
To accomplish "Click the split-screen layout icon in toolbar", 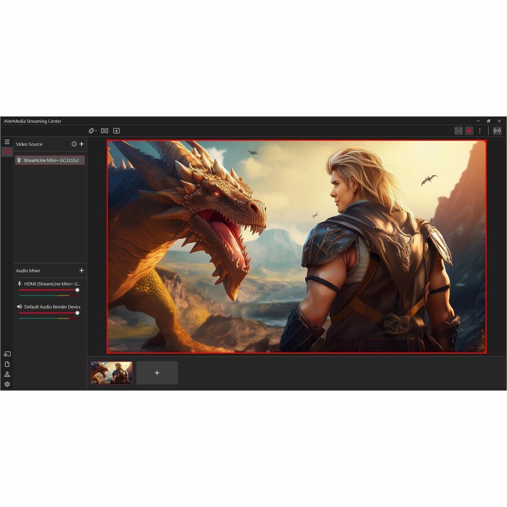I will (105, 131).
